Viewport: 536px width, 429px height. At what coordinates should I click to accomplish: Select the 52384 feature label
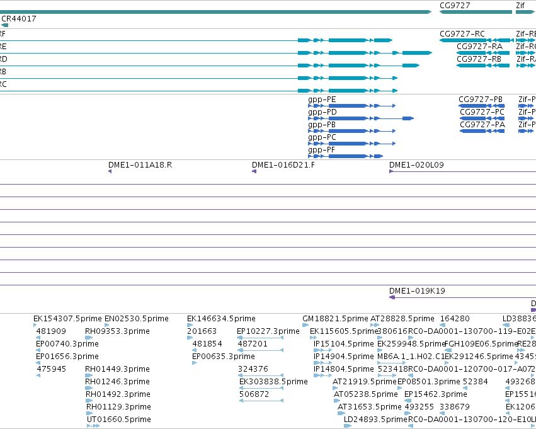pos(475,382)
